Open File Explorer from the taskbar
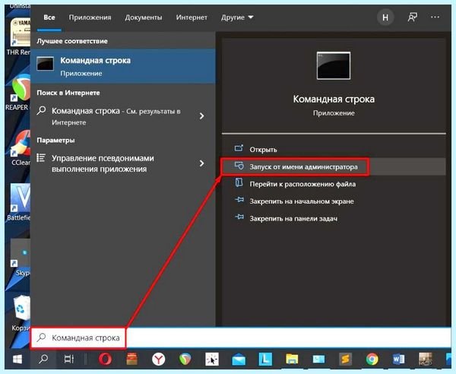 point(292,360)
